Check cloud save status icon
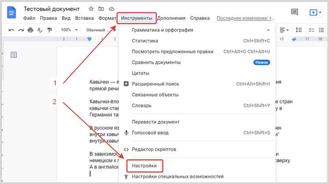 coord(111,9)
